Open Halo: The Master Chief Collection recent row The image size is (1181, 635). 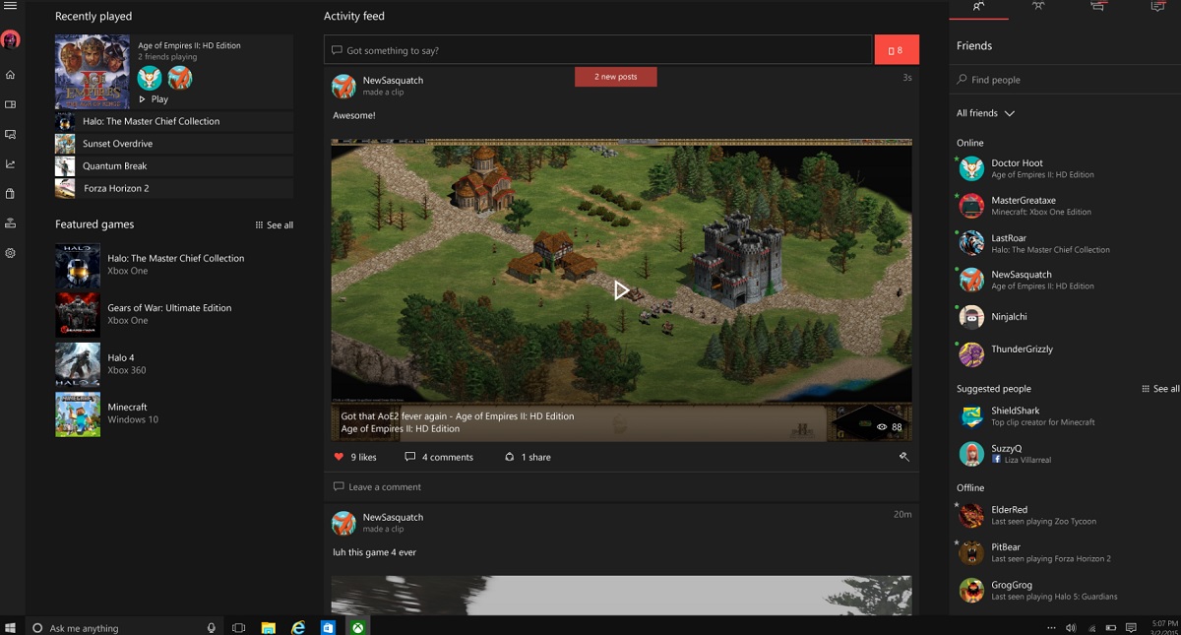174,121
